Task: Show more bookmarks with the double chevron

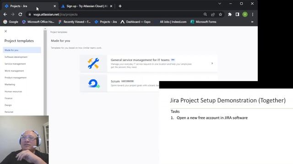Action: [x=252, y=22]
